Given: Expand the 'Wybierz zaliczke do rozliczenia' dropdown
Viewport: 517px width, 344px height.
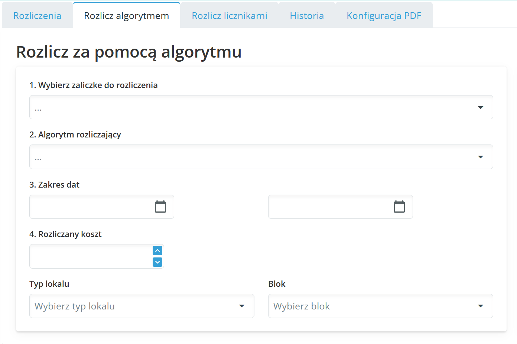Looking at the screenshot, I should [253, 107].
